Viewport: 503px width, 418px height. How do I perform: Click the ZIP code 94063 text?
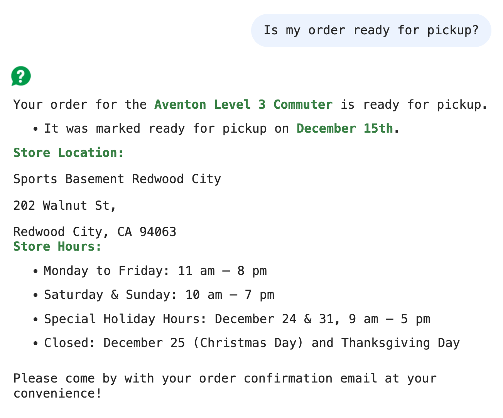pos(159,231)
